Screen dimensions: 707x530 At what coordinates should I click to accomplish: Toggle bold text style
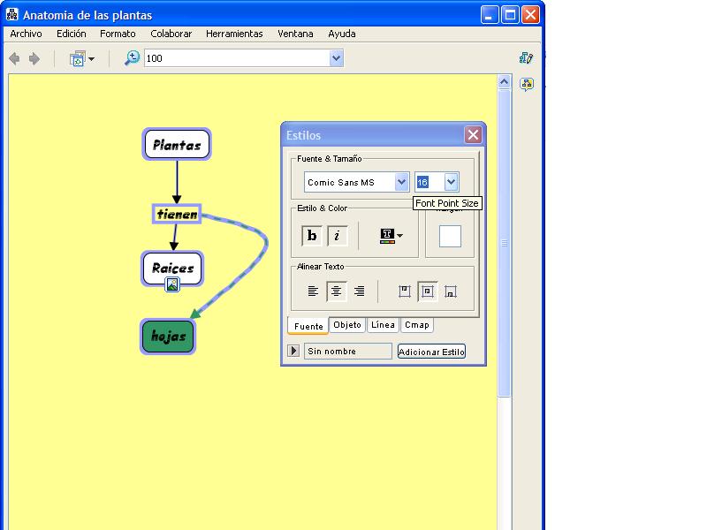point(312,236)
